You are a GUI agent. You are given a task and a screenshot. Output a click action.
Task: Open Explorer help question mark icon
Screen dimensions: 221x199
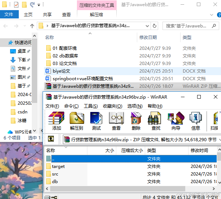pyautogui.click(x=219, y=15)
